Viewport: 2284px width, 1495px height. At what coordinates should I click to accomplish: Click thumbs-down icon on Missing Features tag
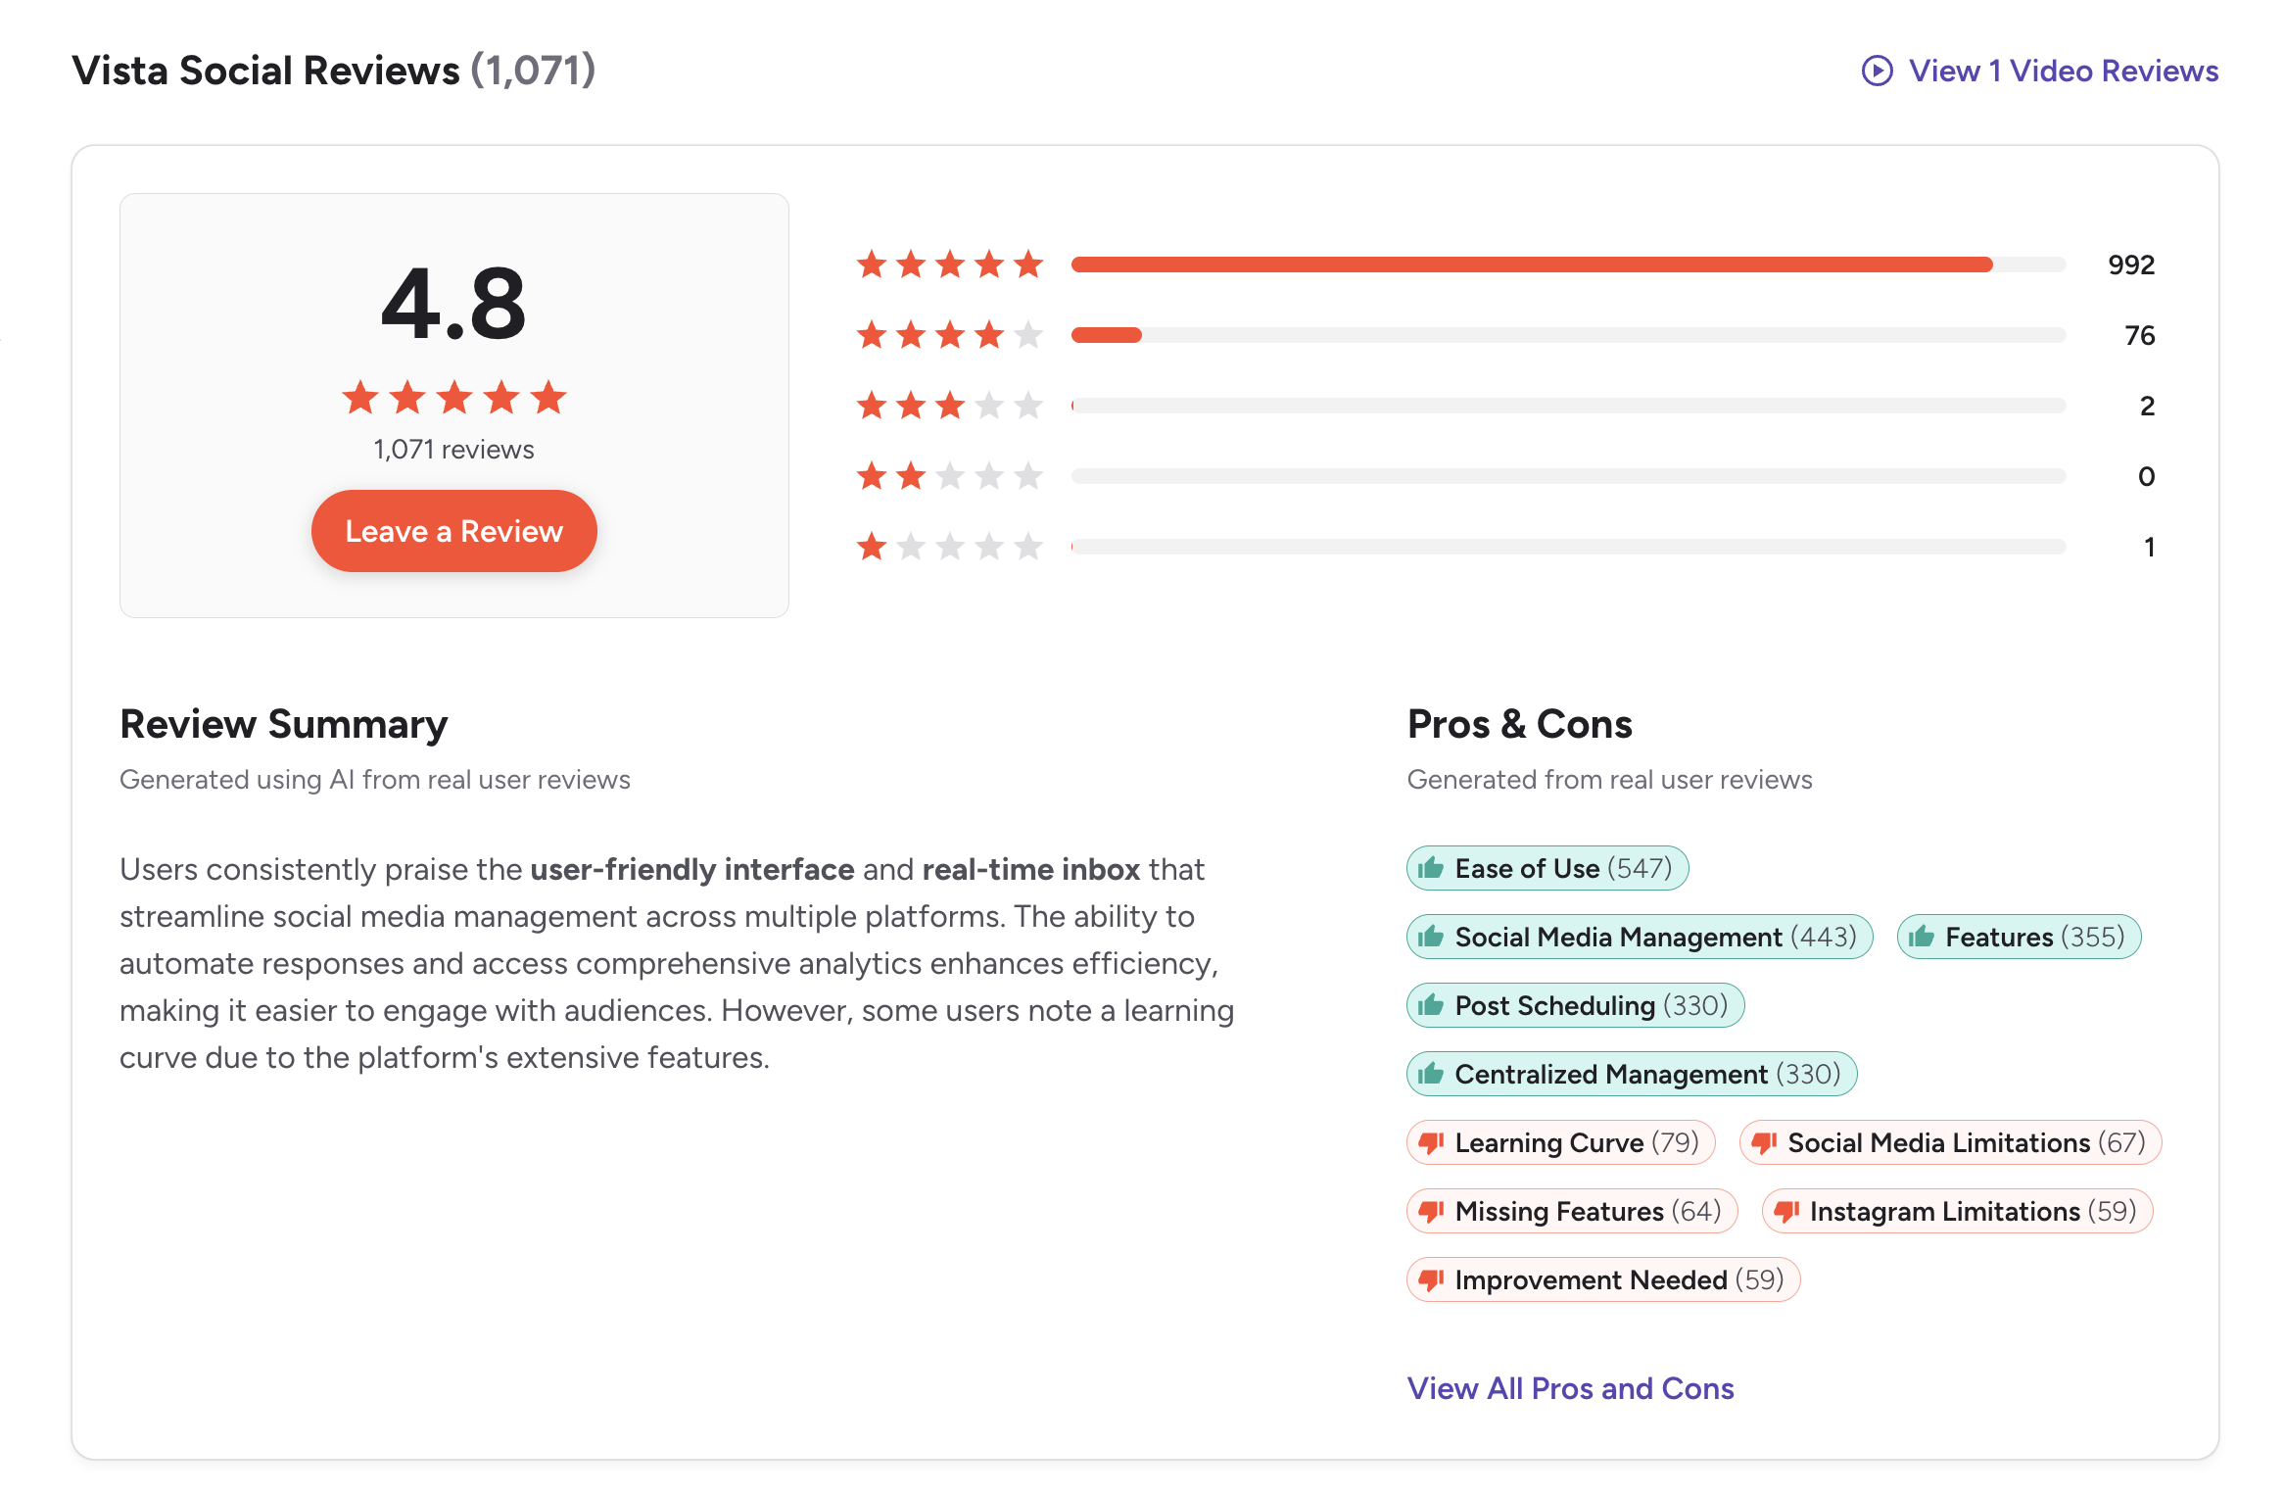pos(1431,1212)
